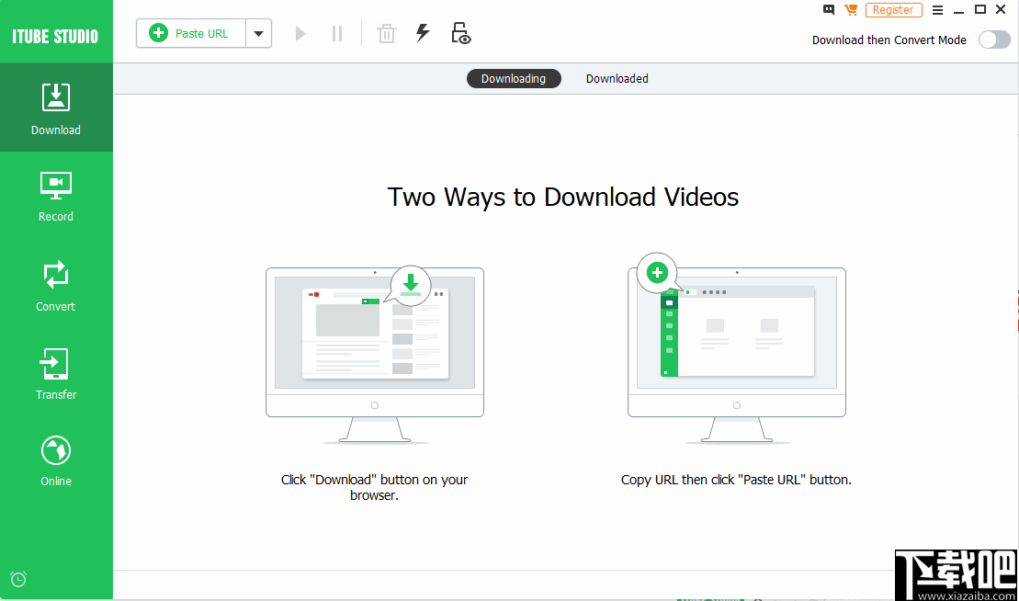Open the hamburger main menu
1019x601 pixels.
[936, 10]
